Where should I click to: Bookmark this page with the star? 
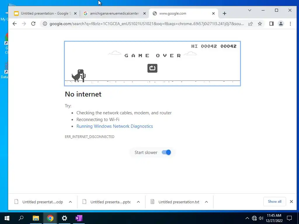[260, 24]
